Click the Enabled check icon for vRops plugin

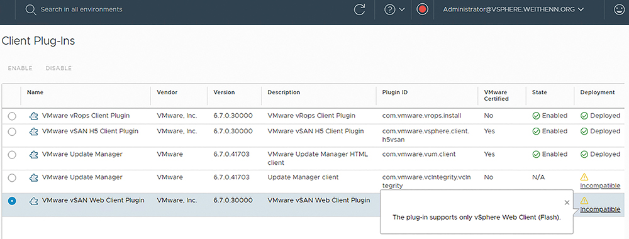click(536, 116)
